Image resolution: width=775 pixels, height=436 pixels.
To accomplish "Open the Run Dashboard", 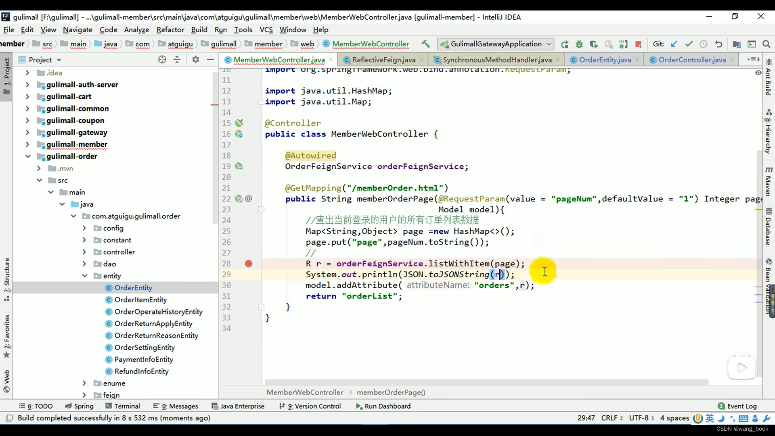I will [x=383, y=406].
